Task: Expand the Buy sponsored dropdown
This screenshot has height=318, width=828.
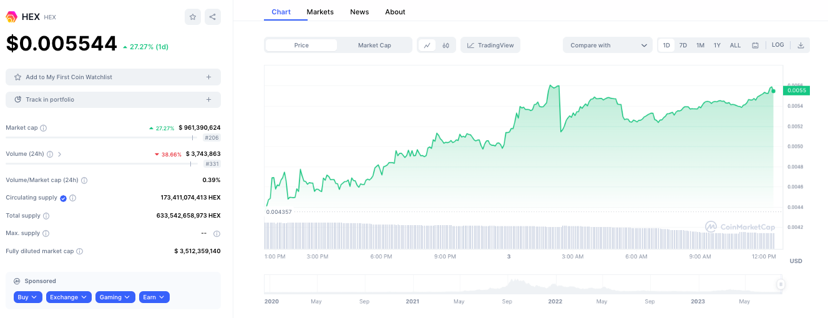Action: click(x=28, y=297)
